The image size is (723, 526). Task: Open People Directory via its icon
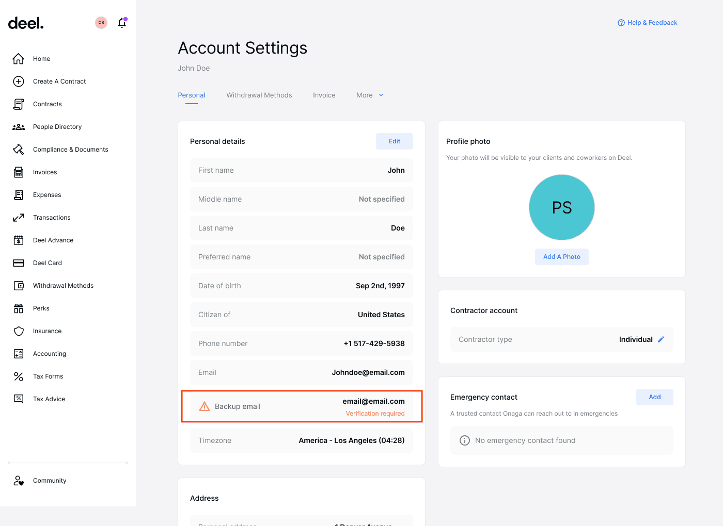click(x=18, y=126)
